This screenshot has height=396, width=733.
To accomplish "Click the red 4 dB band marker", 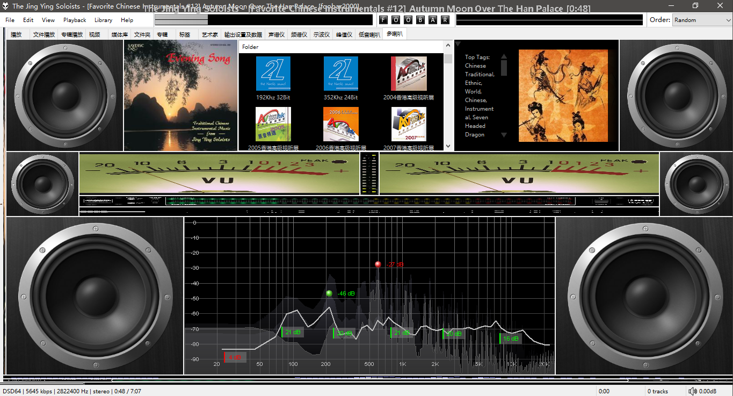I will (234, 357).
